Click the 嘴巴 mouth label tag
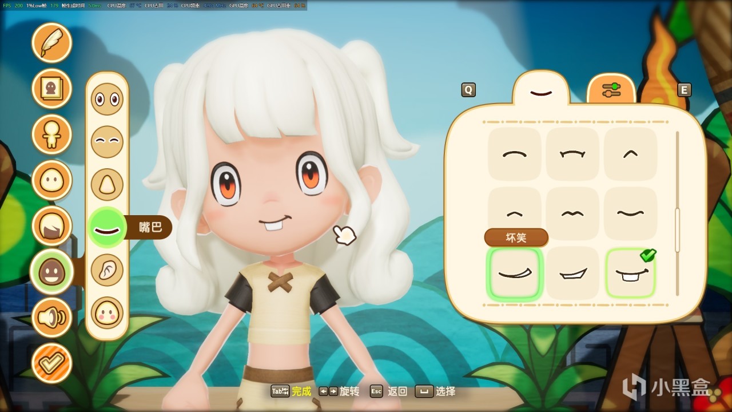 [150, 228]
